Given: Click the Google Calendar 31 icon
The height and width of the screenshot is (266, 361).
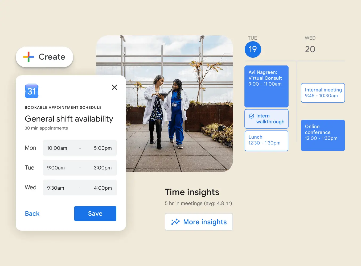Looking at the screenshot, I should point(32,91).
